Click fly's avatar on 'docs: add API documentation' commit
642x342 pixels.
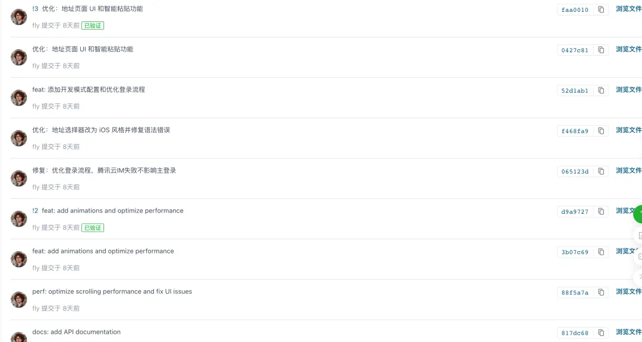pyautogui.click(x=19, y=337)
